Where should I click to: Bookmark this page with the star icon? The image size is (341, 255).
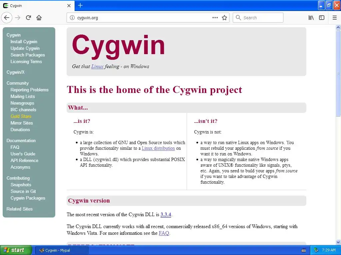click(x=224, y=18)
